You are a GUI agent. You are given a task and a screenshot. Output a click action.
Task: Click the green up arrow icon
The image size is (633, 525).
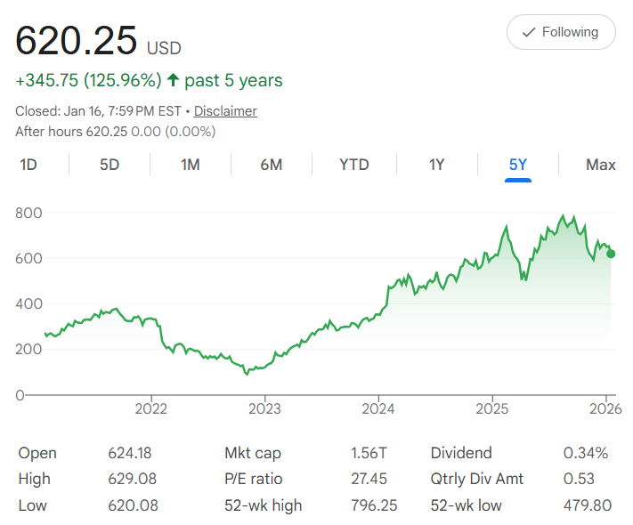(173, 81)
